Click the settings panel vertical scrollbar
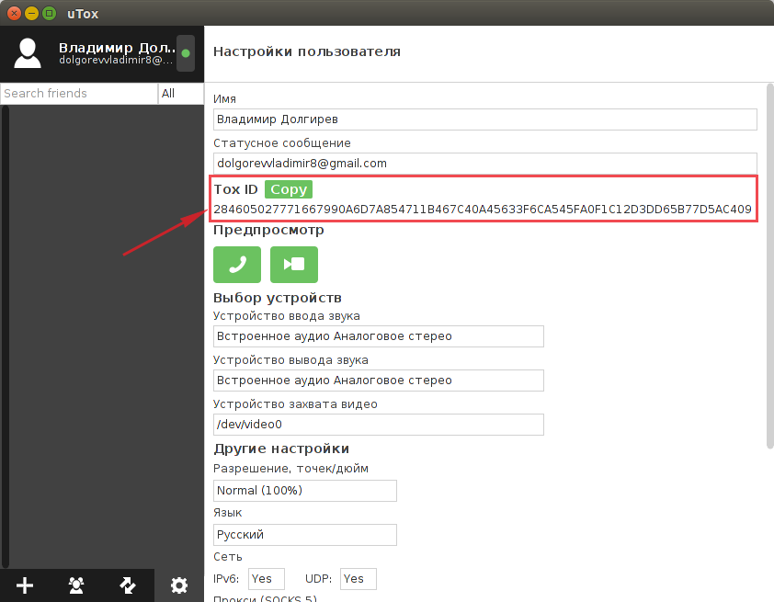 [769, 267]
